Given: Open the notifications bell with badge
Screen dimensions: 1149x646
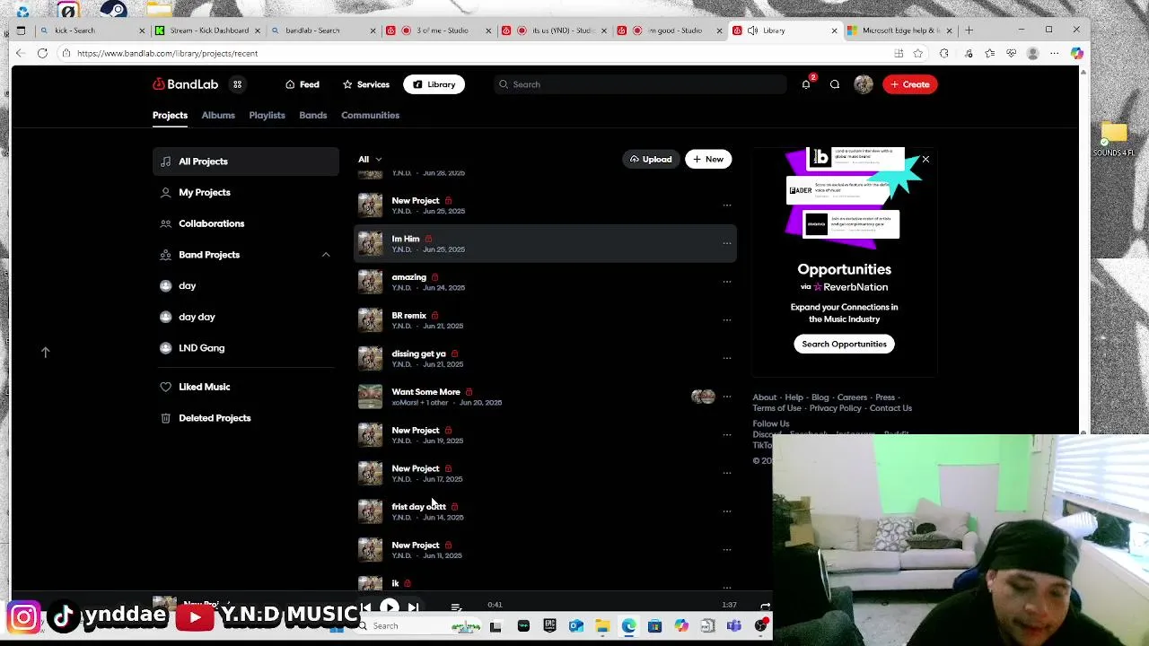Looking at the screenshot, I should point(806,84).
